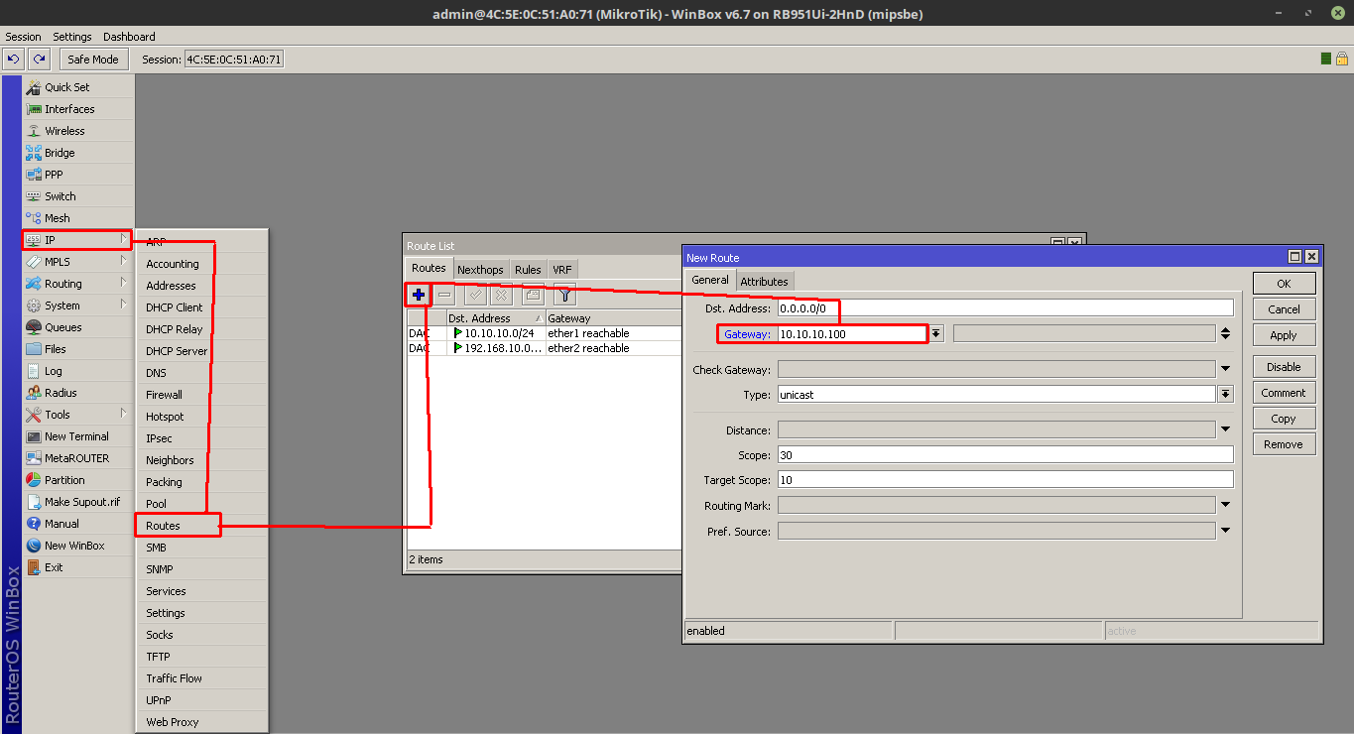Click the Dst. Address input field
This screenshot has height=734, width=1354.
[1005, 308]
